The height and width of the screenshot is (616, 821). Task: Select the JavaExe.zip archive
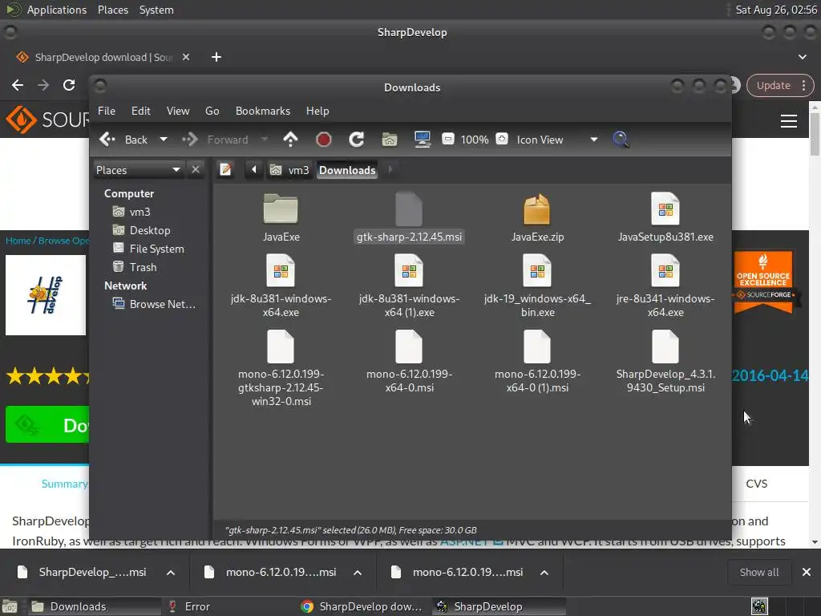pyautogui.click(x=537, y=218)
